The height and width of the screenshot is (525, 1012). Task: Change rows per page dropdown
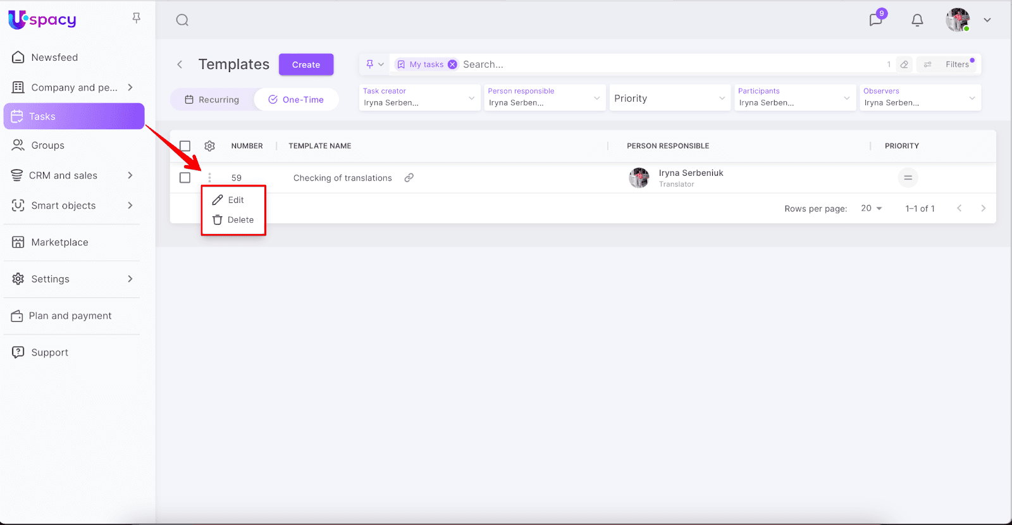(871, 209)
